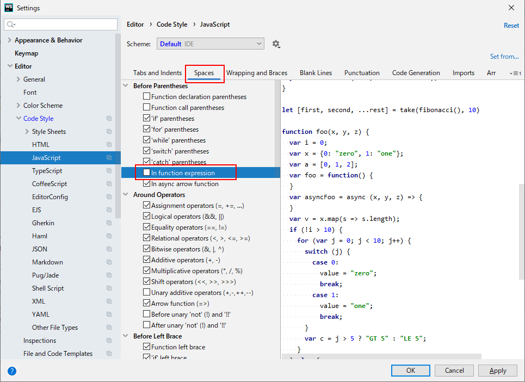The image size is (525, 382).
Task: Click project-level icon beside EJS
Action: 109,210
